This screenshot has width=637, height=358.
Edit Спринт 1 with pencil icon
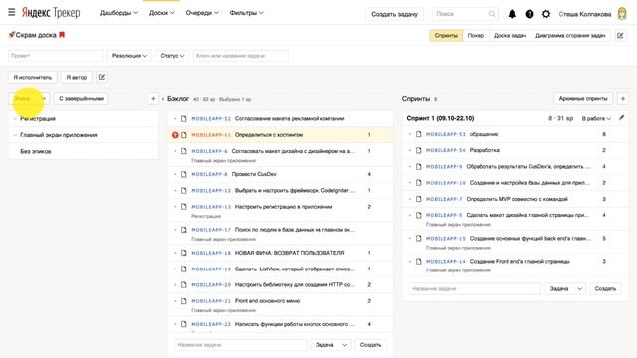tap(621, 118)
